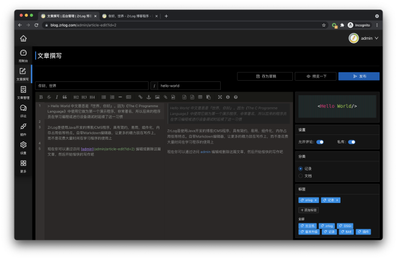Click the 添加标签 add tag button
The image size is (397, 259).
point(309,210)
